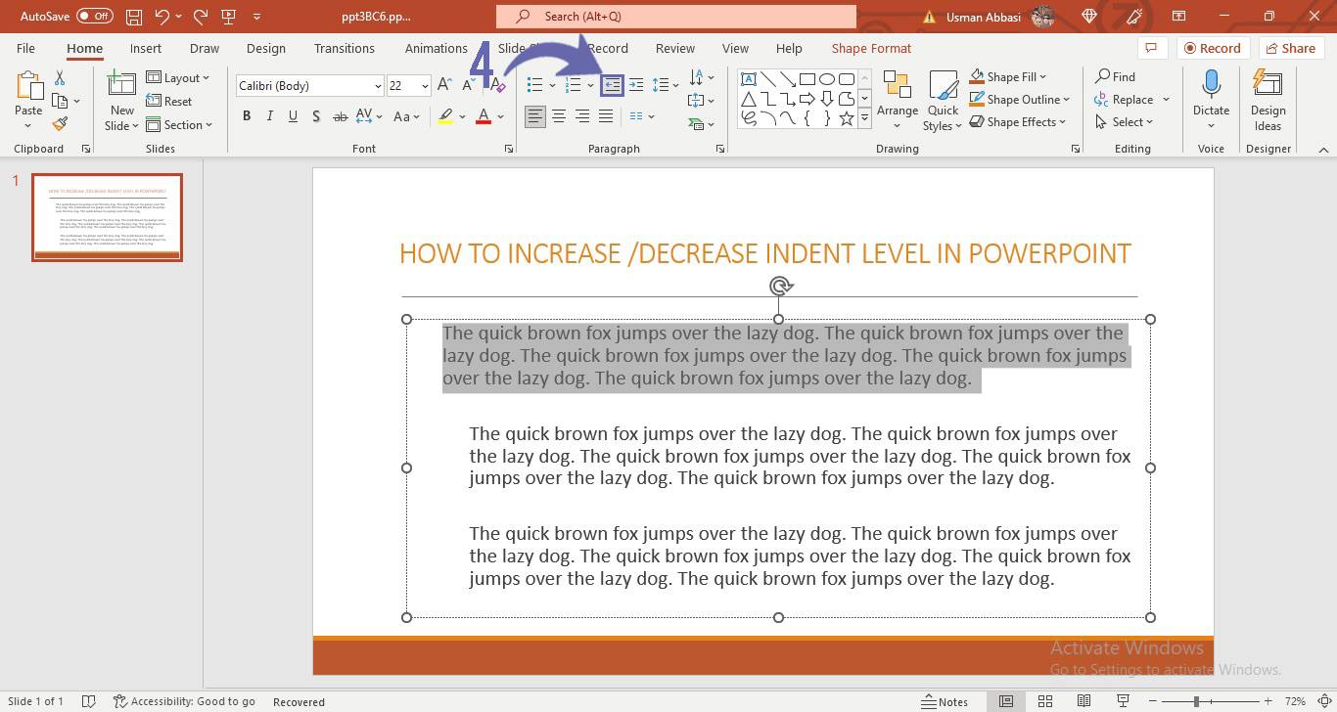Click the Format Painter brush icon

(x=60, y=124)
